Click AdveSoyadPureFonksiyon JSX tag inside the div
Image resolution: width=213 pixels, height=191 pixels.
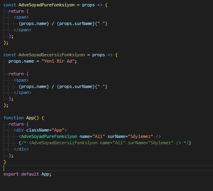(x=49, y=136)
